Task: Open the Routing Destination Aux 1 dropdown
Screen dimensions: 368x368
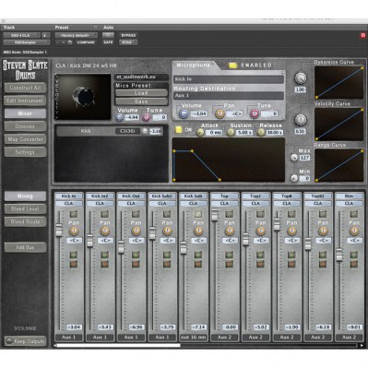Action: coord(229,96)
